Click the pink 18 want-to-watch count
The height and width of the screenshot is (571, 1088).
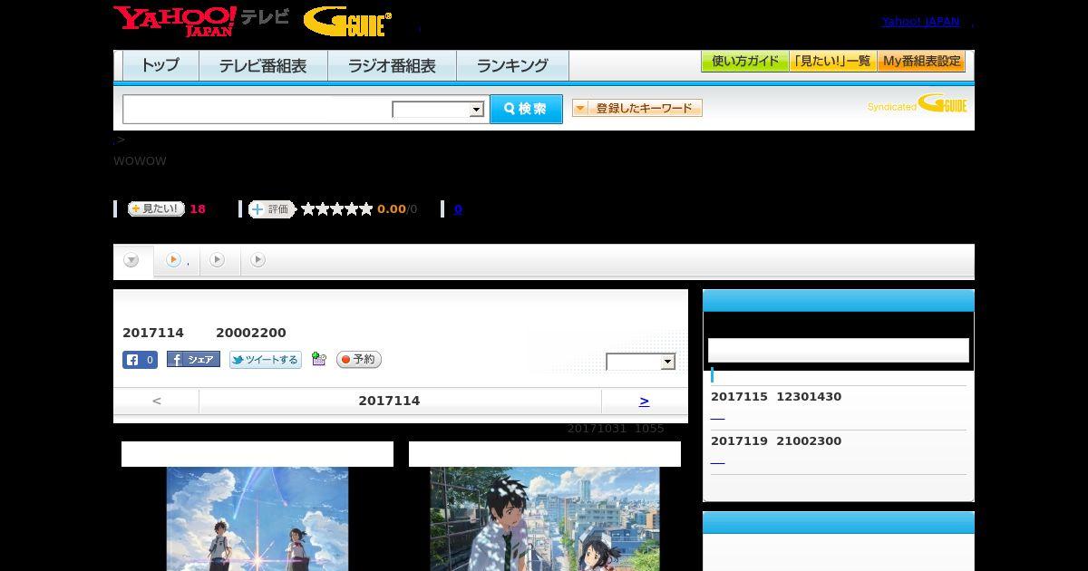coord(198,209)
